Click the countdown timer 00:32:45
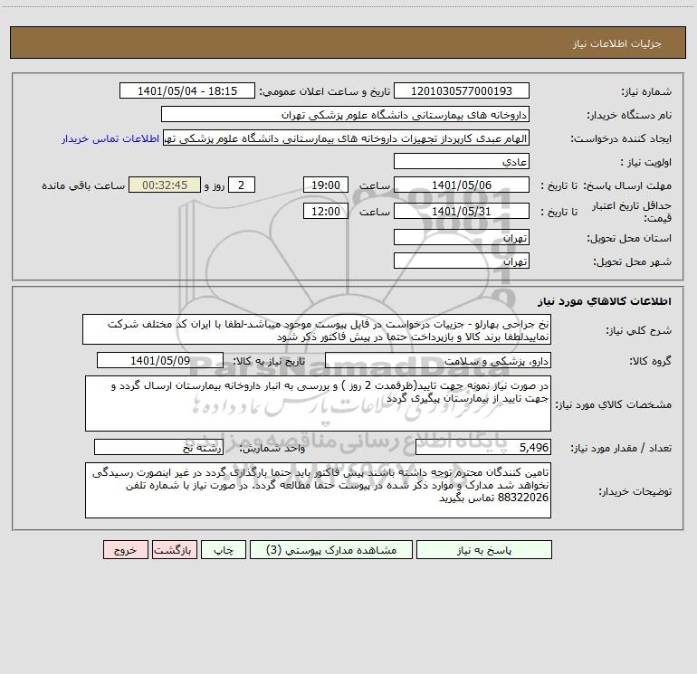Screen dimensions: 697x674 click(x=165, y=185)
